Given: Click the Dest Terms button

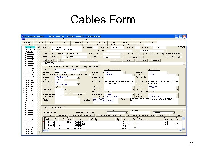Looking at the screenshot, I should (x=62, y=115).
